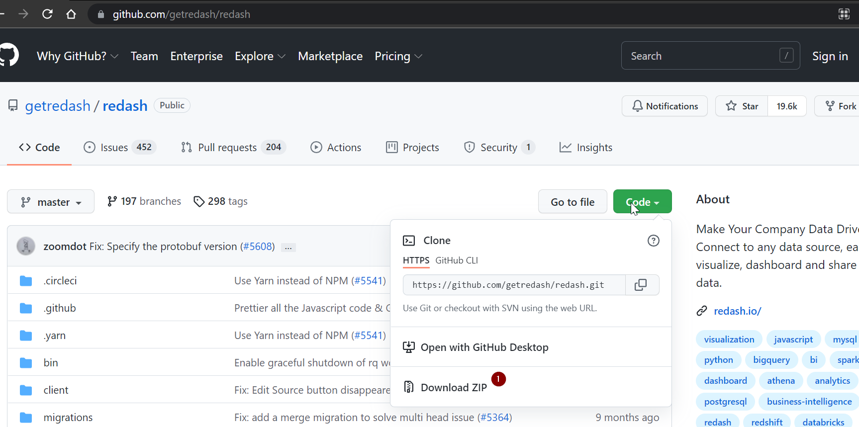Expand the Why GitHub? menu
Screen dimensions: 859x427
click(x=78, y=56)
